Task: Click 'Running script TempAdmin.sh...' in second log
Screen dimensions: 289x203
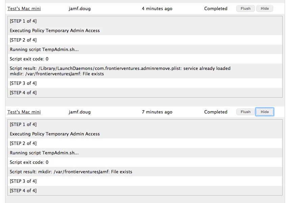Action: (44, 153)
